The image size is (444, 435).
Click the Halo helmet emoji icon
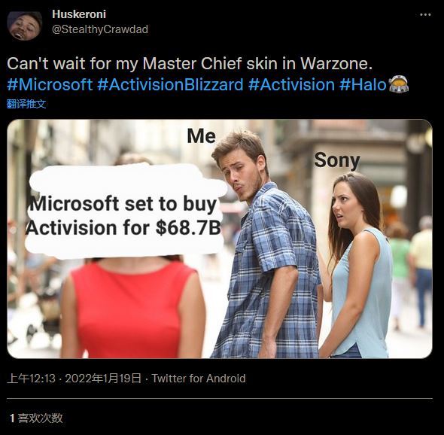pyautogui.click(x=398, y=84)
